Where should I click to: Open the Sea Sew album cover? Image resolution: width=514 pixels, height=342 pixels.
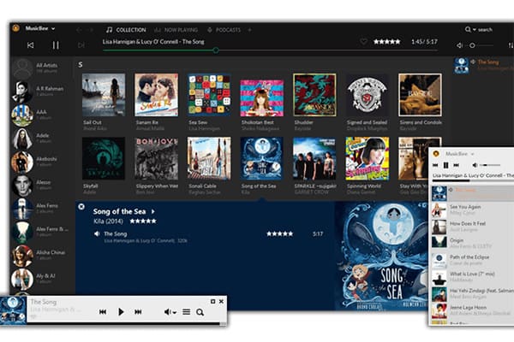pyautogui.click(x=209, y=95)
